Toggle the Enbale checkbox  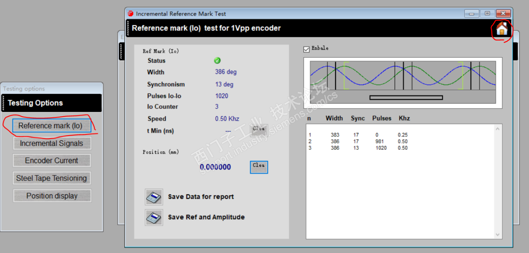point(306,49)
